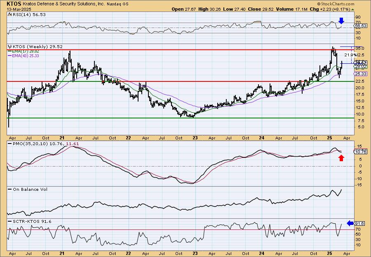Click the -15 label on the PMO axis
This screenshot has height=257, width=371.
[x=359, y=185]
